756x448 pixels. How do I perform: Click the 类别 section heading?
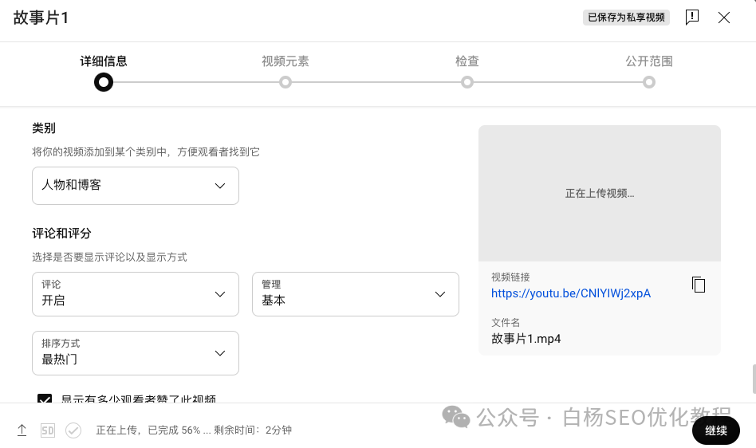click(44, 128)
